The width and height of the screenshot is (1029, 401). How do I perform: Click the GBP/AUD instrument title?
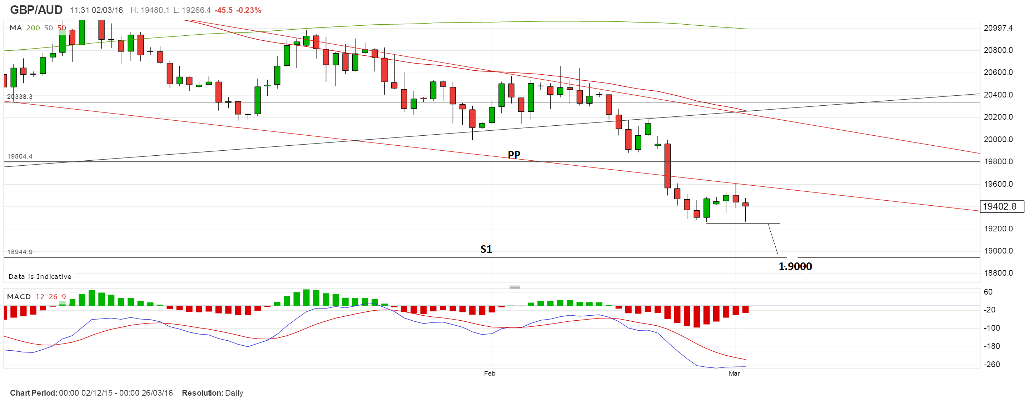[36, 10]
